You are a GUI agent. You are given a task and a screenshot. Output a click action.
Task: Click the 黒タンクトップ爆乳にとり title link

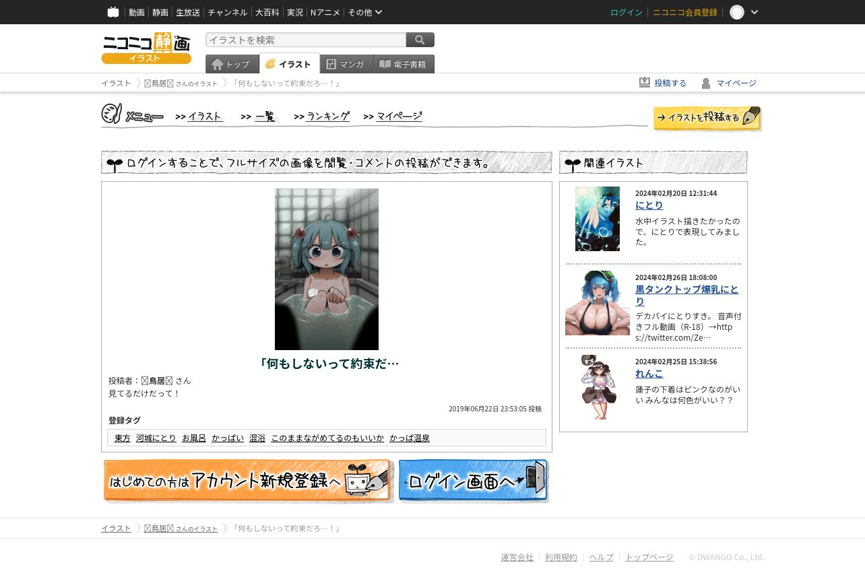pos(687,296)
